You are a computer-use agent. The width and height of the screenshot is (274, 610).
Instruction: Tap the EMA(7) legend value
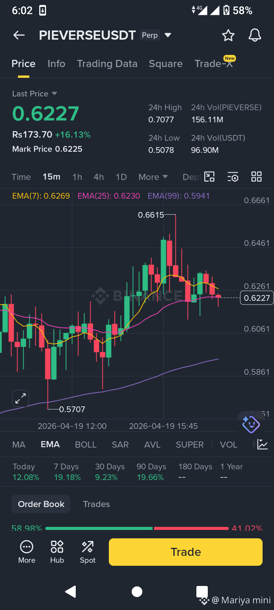tap(41, 196)
